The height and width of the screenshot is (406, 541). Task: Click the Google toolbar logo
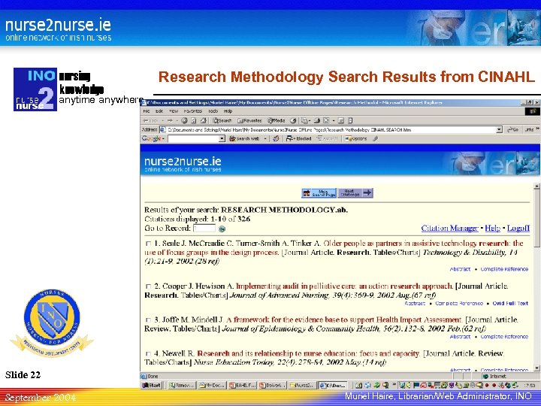153,138
